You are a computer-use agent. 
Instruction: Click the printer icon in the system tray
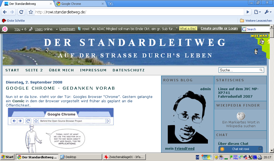click(x=259, y=157)
